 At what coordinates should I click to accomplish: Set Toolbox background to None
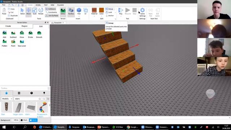(33, 120)
